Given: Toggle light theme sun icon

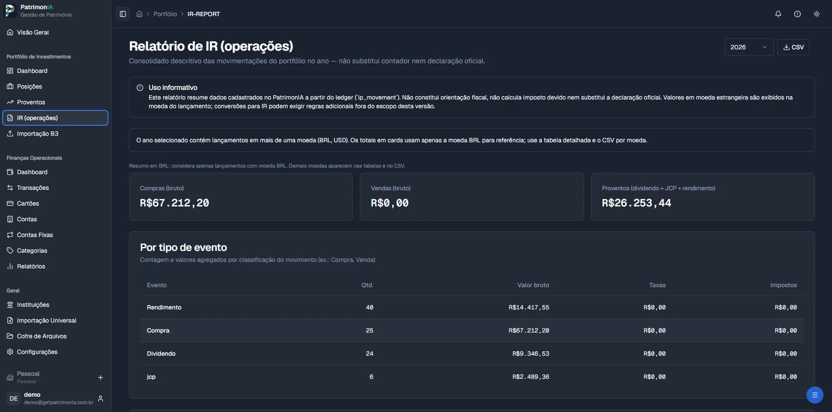Looking at the screenshot, I should pos(817,14).
